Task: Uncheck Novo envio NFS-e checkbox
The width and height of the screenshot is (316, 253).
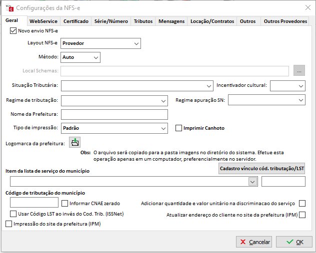Action: pos(13,31)
